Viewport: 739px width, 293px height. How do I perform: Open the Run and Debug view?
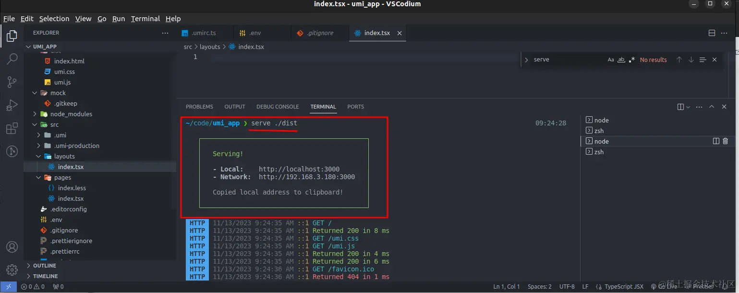click(12, 105)
